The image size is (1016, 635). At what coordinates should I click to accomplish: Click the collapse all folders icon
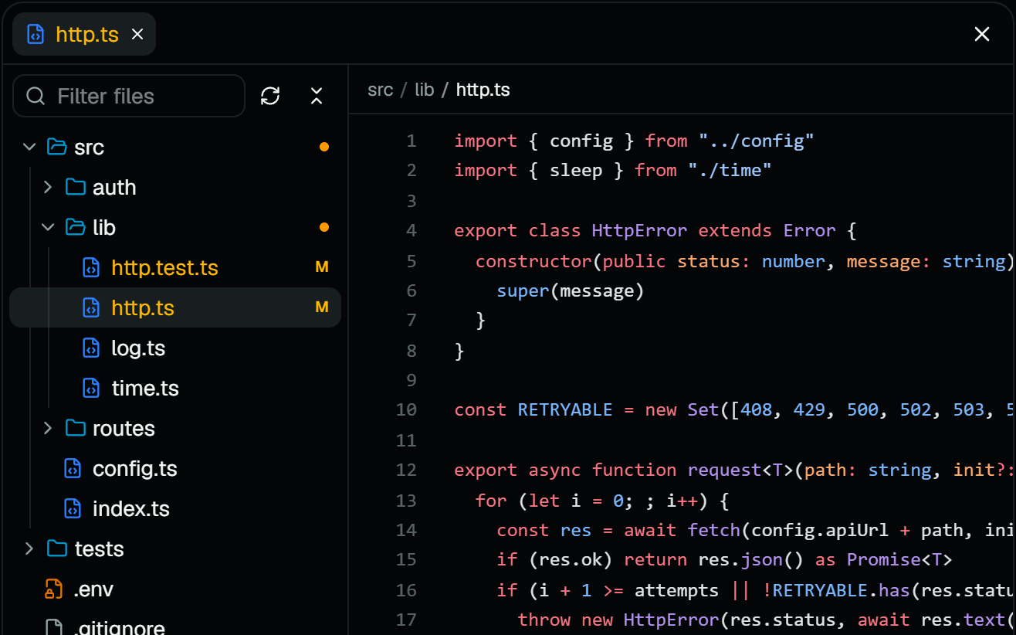coord(317,96)
